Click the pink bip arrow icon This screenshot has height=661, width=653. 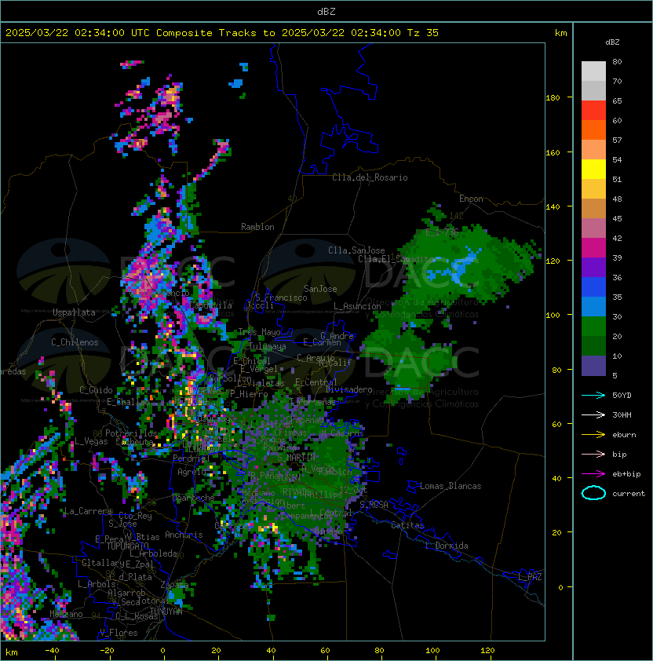pyautogui.click(x=593, y=454)
